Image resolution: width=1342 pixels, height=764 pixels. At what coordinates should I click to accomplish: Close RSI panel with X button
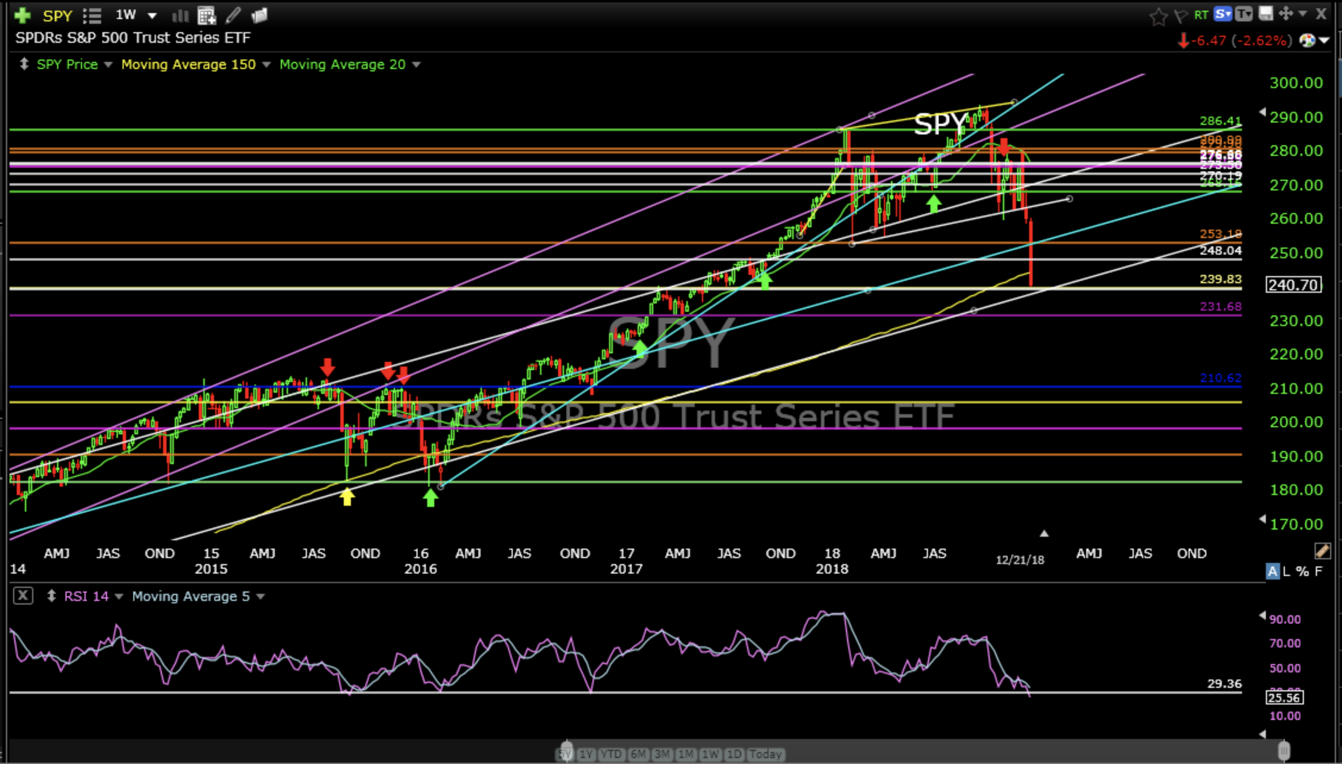click(23, 596)
